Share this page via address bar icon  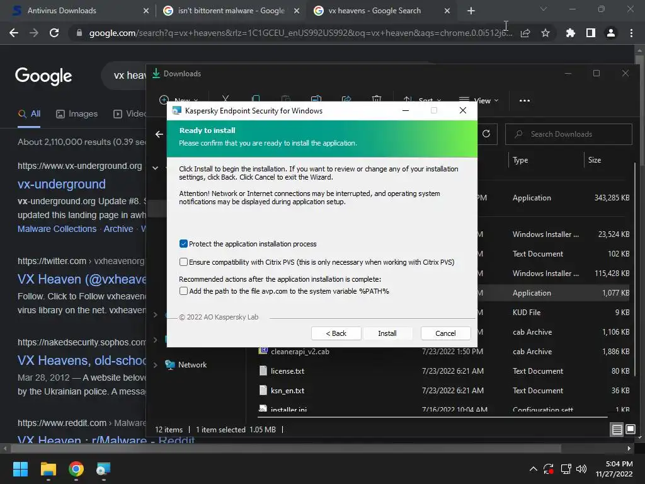click(x=525, y=33)
